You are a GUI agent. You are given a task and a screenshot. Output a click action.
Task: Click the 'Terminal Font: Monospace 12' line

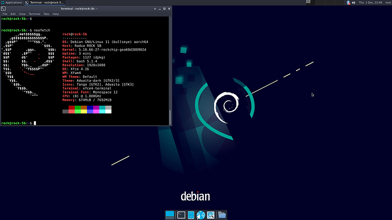pyautogui.click(x=90, y=92)
